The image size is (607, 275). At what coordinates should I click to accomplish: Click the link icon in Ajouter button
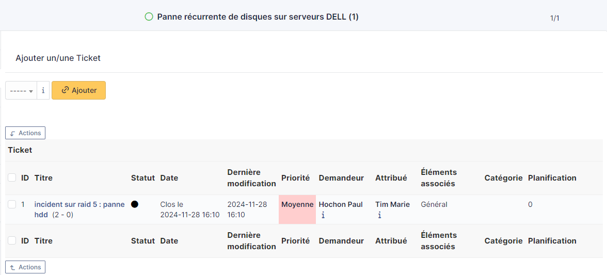click(65, 90)
